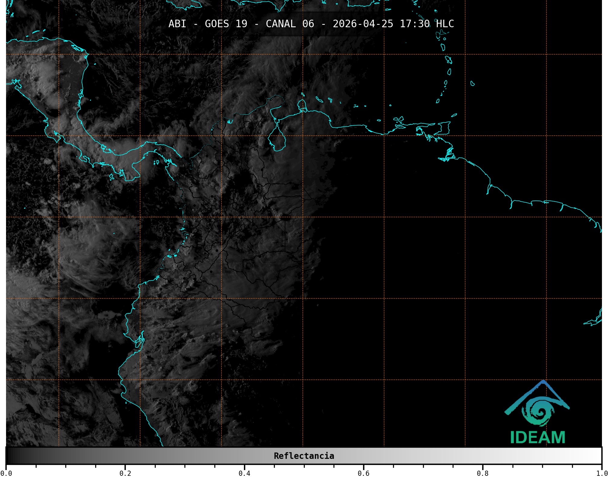
Task: Click the CANAL 06 text in the title
Action: pos(290,24)
